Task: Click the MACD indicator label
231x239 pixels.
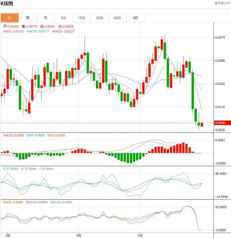Action: coord(14,135)
